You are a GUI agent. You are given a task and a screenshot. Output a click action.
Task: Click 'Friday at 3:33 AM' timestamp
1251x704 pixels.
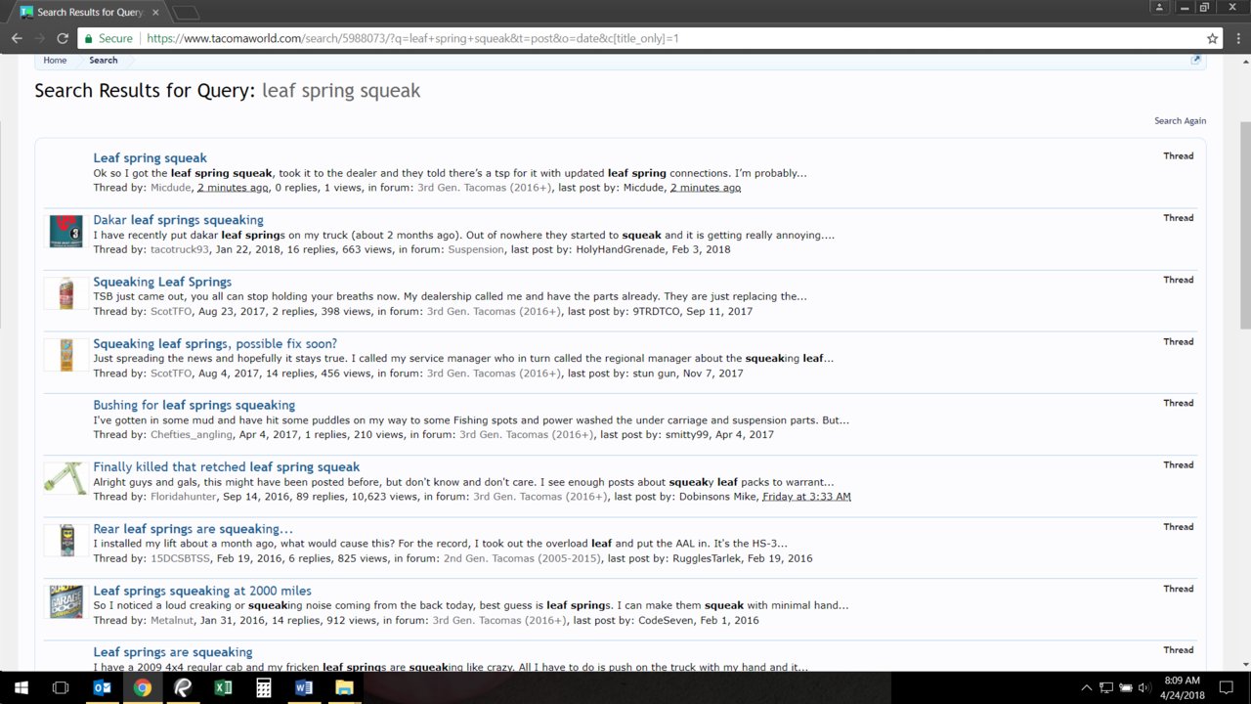tap(806, 497)
